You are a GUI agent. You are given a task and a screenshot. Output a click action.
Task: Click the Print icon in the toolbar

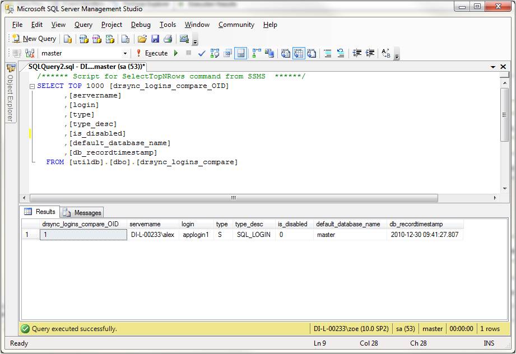(167, 39)
